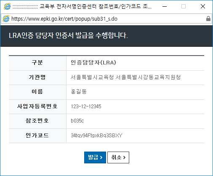The height and width of the screenshot is (176, 213).
Task: Click the LRA인증 담당자 인증서 발급 header text
Action: tap(68, 35)
